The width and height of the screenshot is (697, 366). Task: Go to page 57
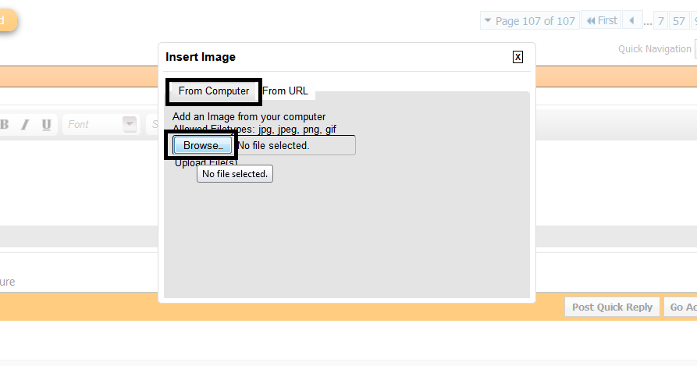678,21
